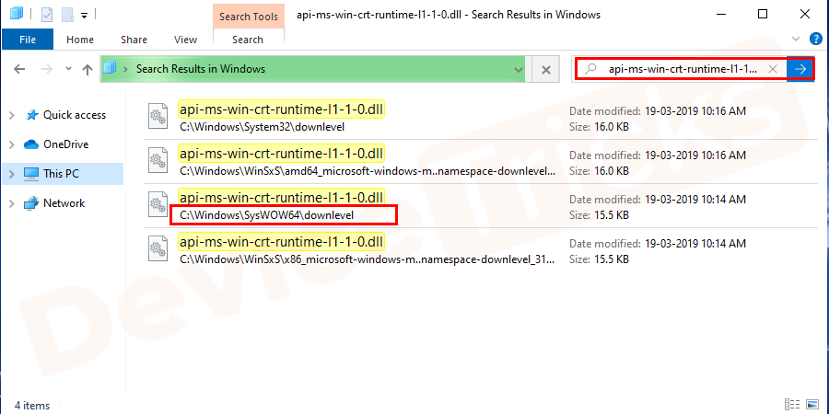Expand the Network tree node

pyautogui.click(x=12, y=203)
